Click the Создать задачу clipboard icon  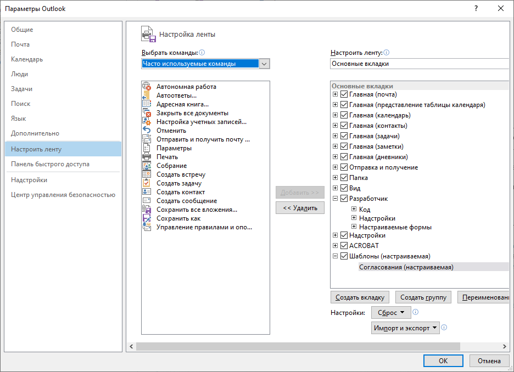(147, 183)
